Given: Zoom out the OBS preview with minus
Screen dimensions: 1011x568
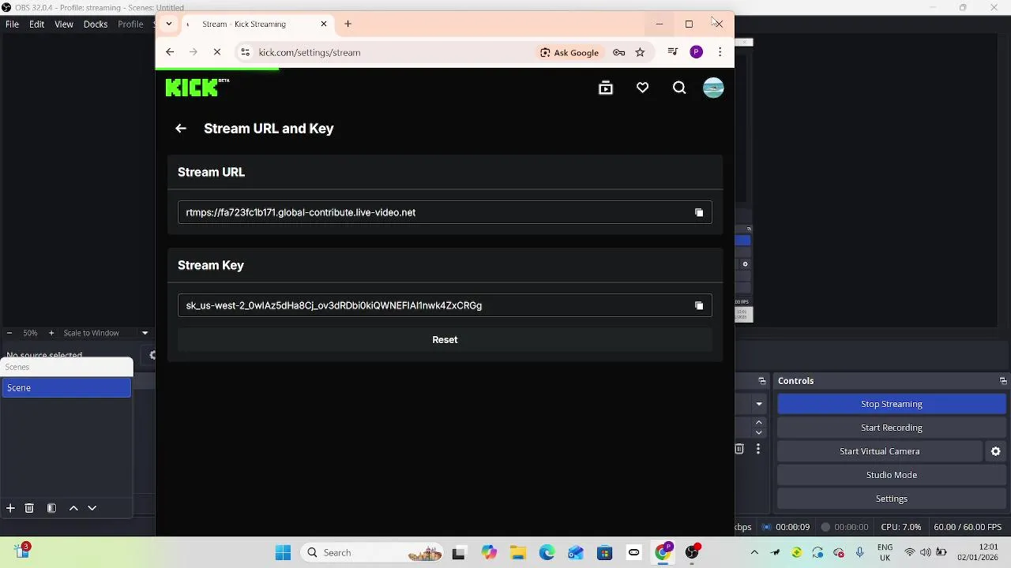Looking at the screenshot, I should (x=9, y=333).
